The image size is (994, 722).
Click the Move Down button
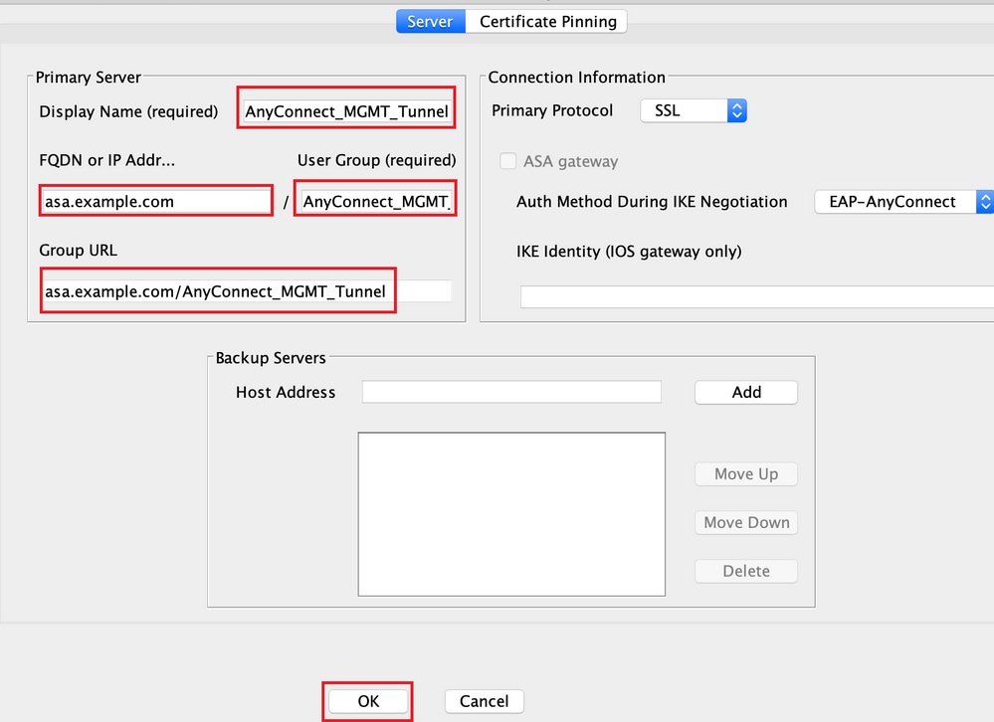click(x=746, y=522)
